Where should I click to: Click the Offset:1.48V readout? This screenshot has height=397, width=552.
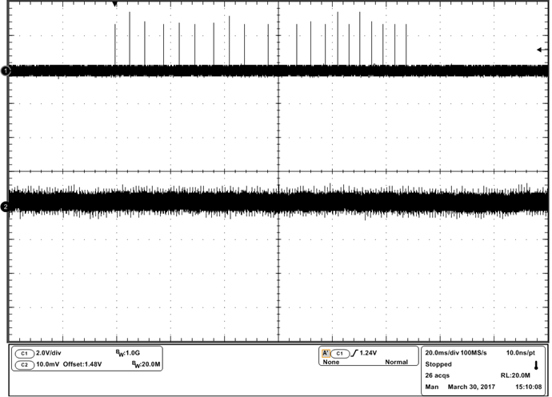82,364
